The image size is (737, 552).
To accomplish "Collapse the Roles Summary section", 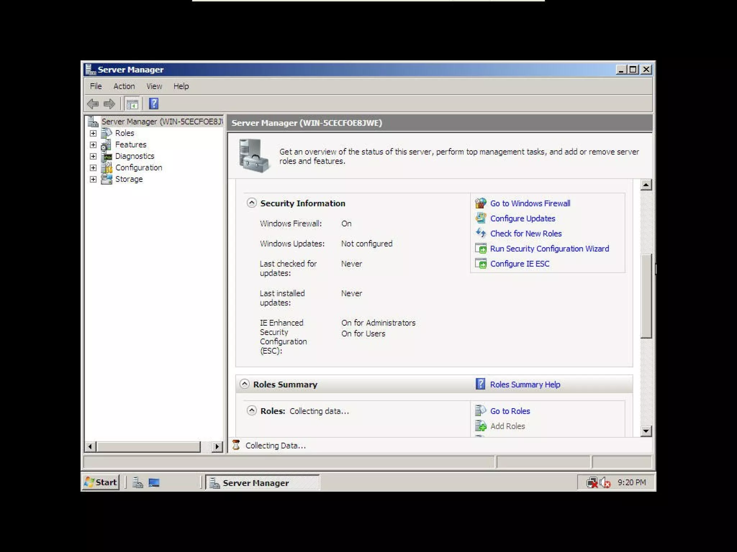I will point(244,384).
